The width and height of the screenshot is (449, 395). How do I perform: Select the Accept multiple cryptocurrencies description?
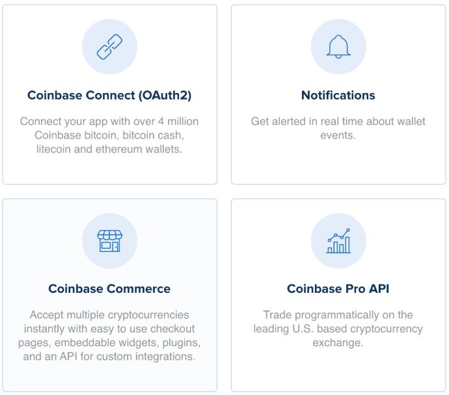109,336
